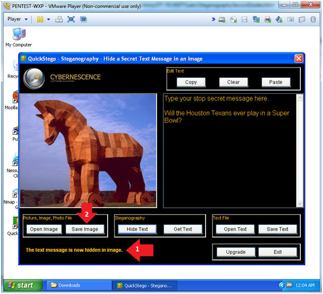Click the Trojan horse image preview

pyautogui.click(x=88, y=150)
